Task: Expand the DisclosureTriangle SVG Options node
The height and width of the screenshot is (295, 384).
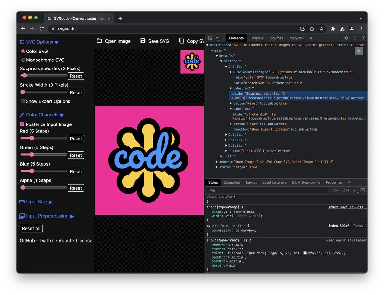Action: click(x=231, y=72)
